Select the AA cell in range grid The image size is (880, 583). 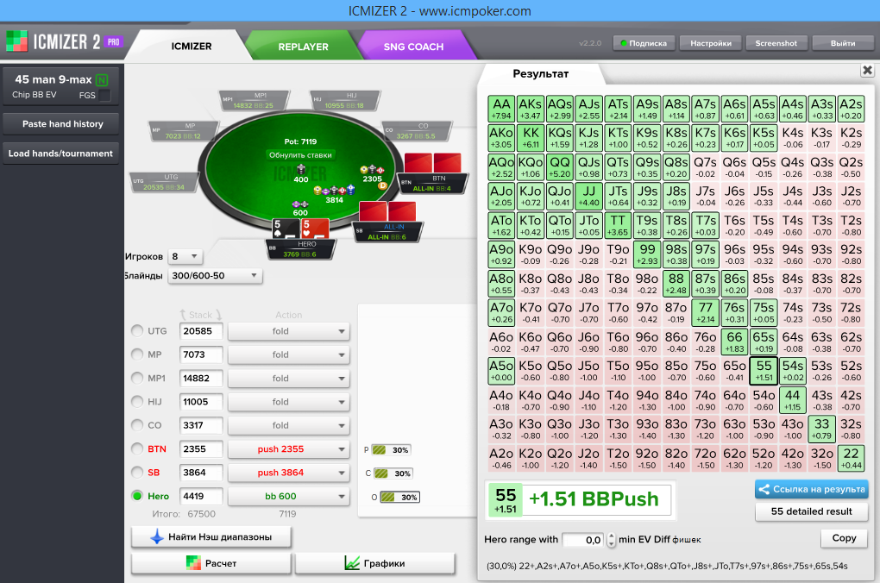[501, 109]
